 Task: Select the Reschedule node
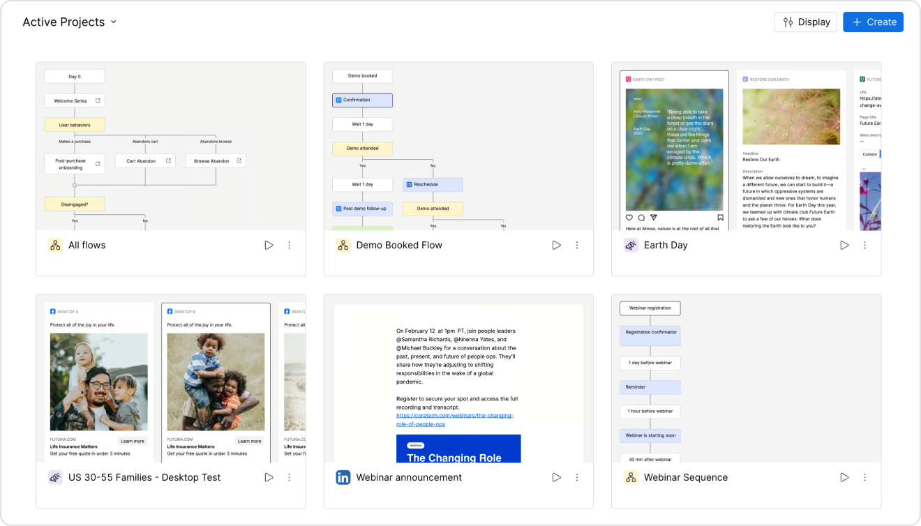click(x=433, y=185)
